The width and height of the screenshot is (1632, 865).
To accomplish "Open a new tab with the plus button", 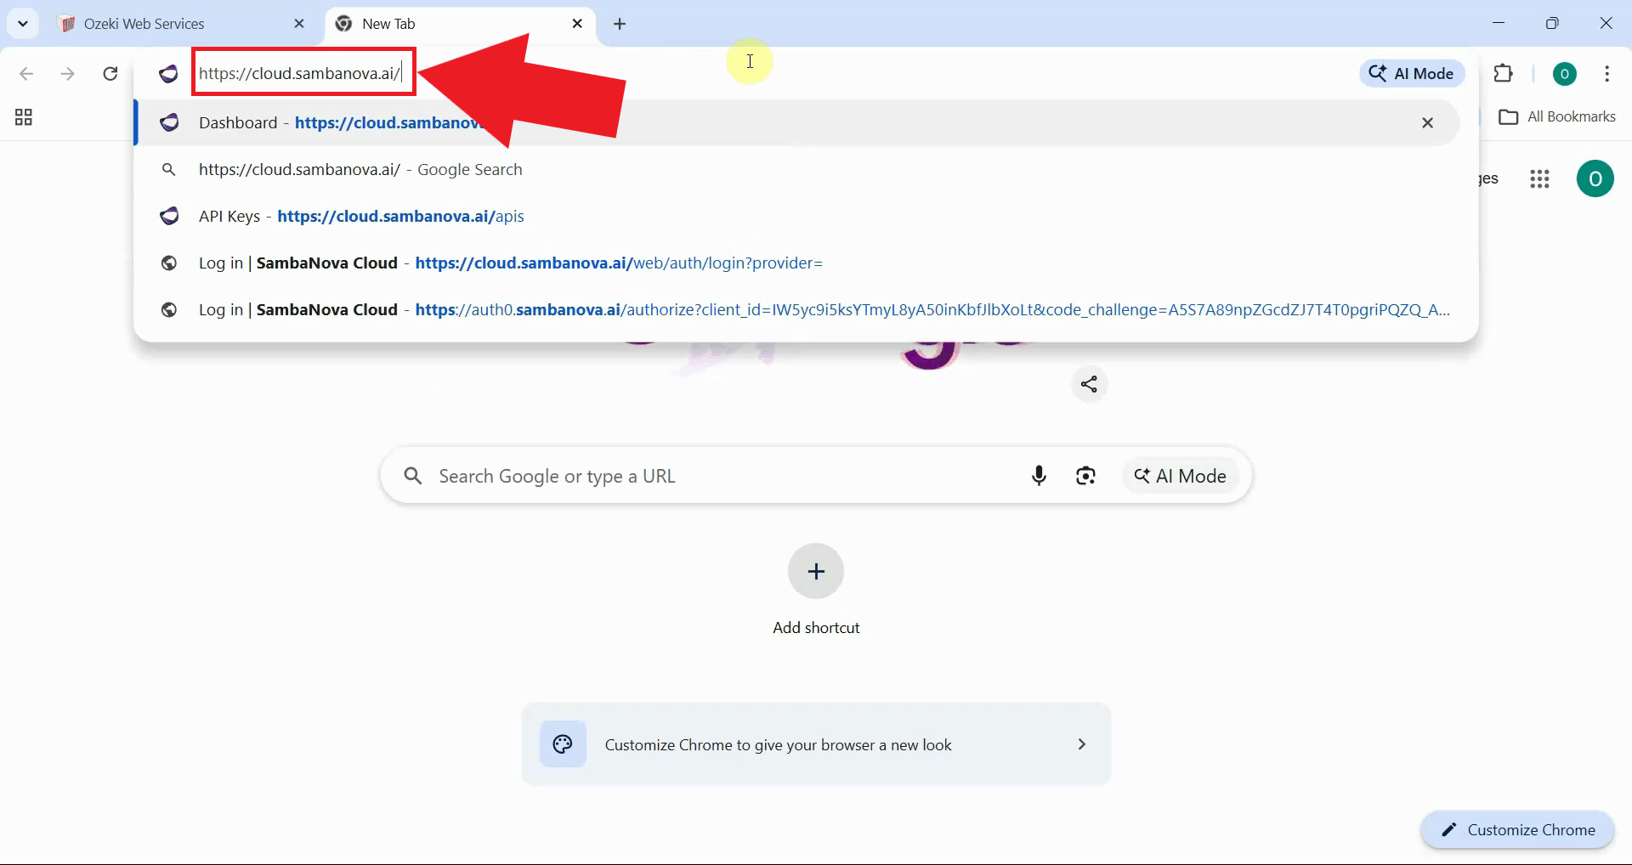I will point(620,24).
